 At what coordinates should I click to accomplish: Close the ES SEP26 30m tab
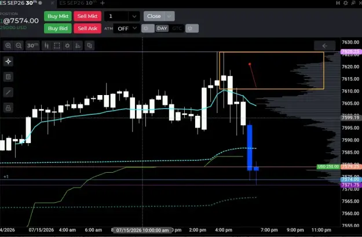(x=52, y=3)
